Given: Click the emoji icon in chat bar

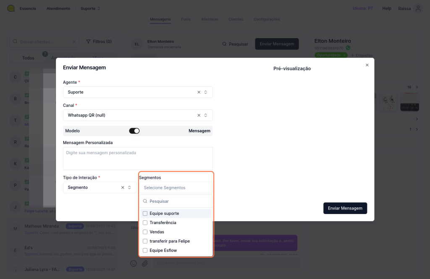Looking at the screenshot, I should pos(134,263).
